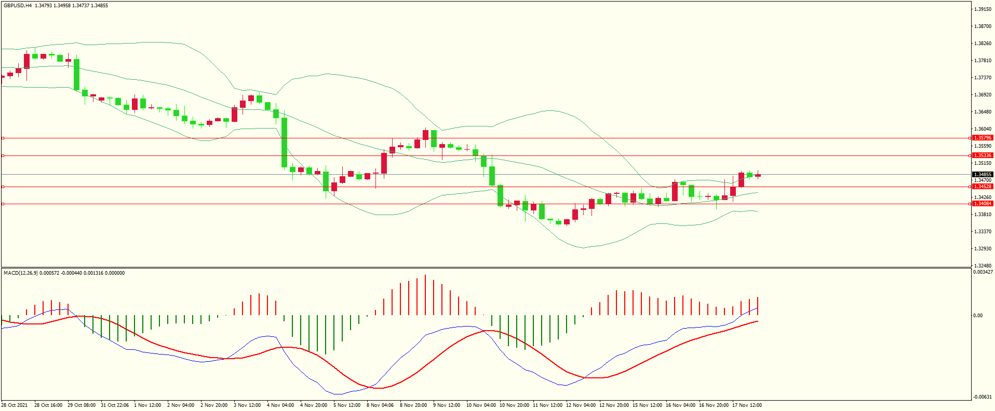The image size is (995, 411).
Task: Click the 4 Nov 20:00 time label
Action: point(314,405)
